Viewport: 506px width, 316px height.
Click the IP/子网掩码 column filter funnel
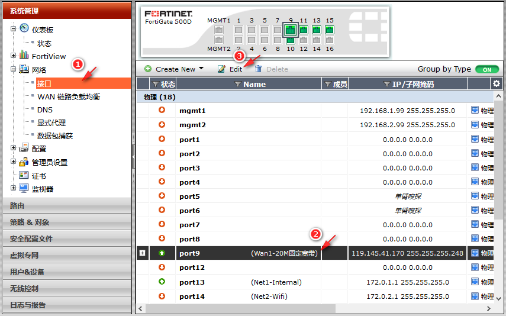pos(386,84)
